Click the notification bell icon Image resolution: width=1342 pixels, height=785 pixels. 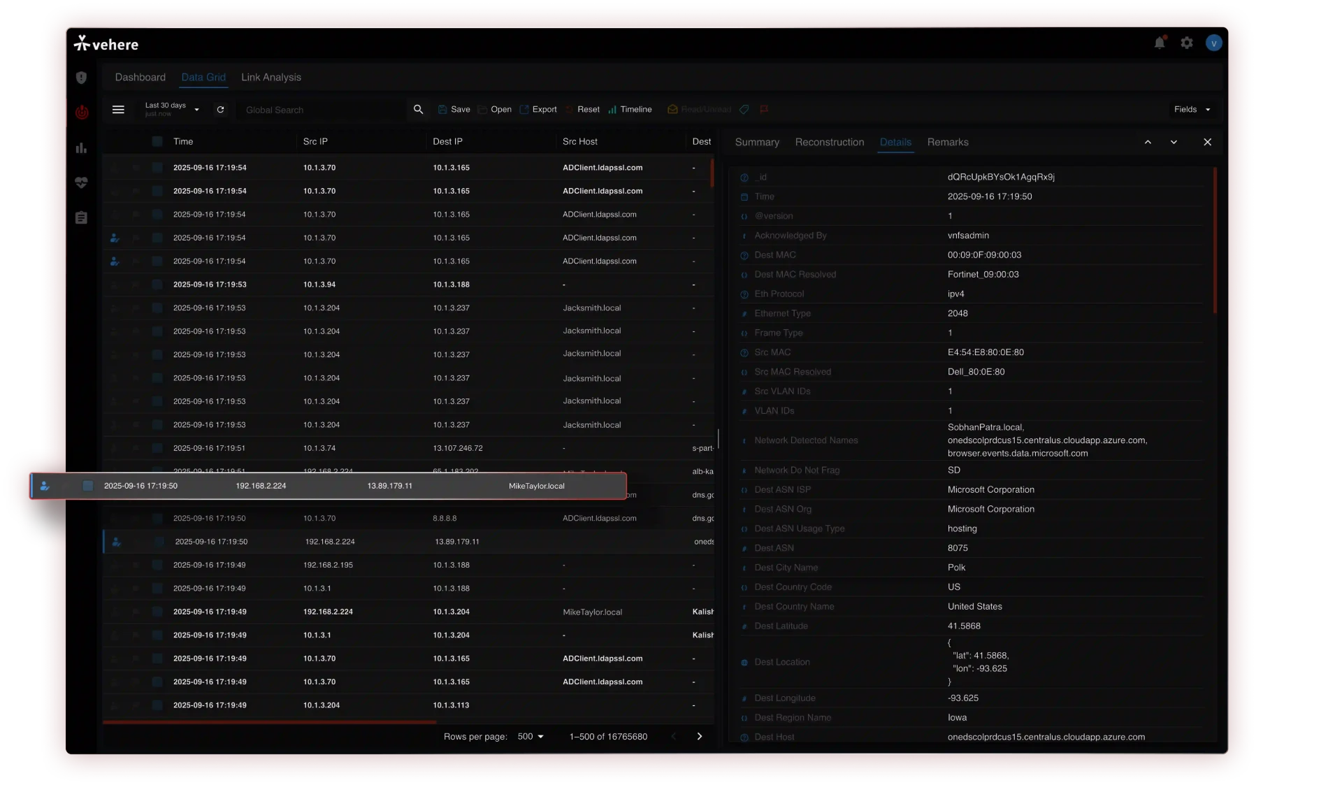pos(1160,43)
